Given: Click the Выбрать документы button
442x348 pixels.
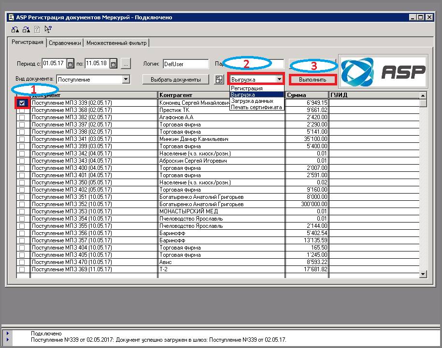Looking at the screenshot, I should pos(176,79).
